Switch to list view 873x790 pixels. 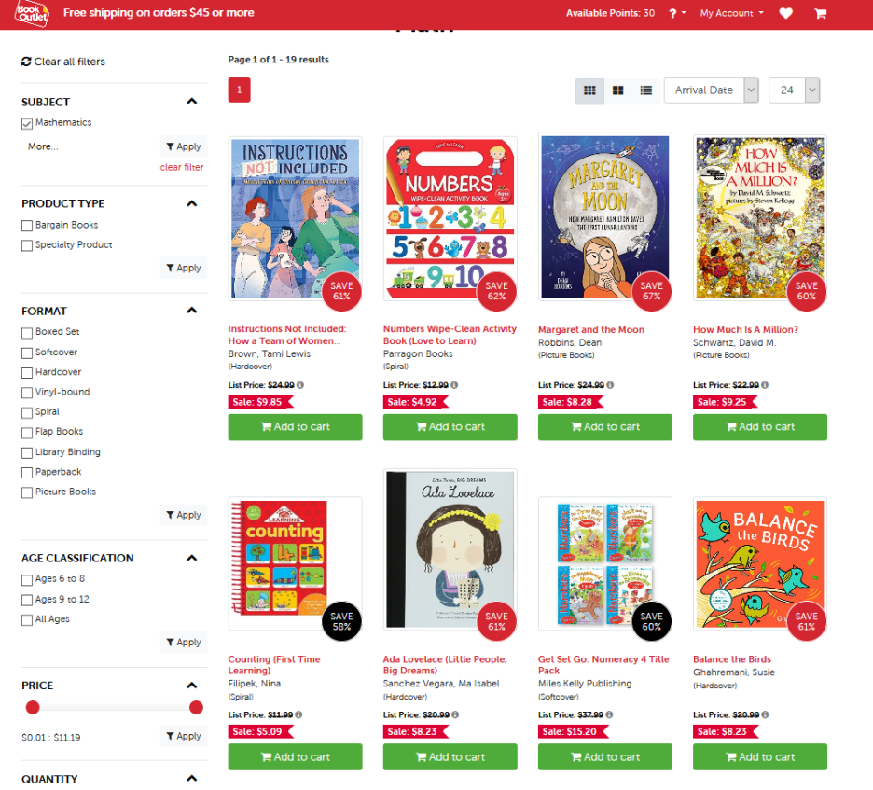(x=645, y=90)
